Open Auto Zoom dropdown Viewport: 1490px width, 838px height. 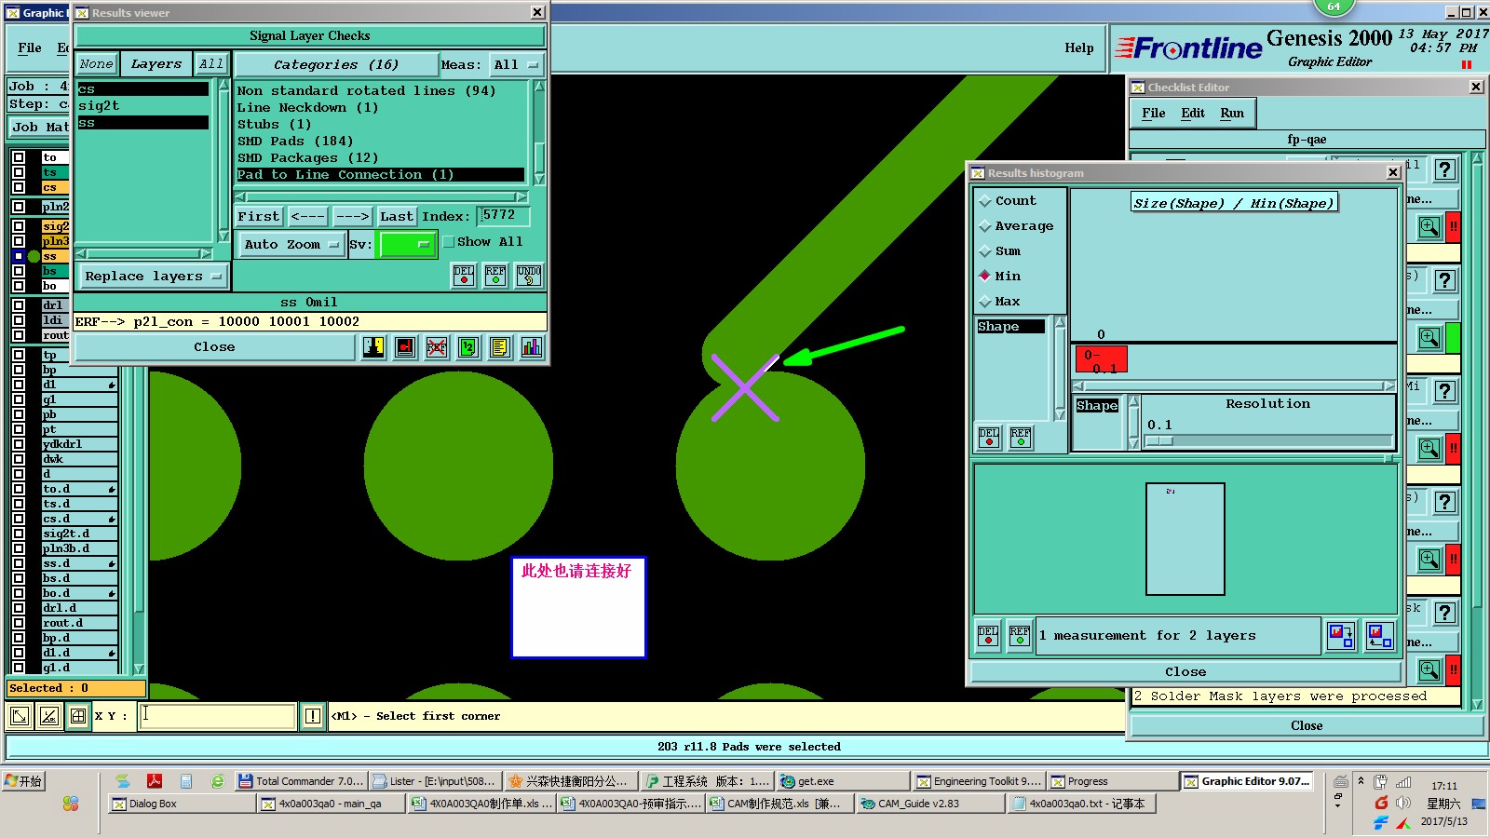[x=291, y=245]
